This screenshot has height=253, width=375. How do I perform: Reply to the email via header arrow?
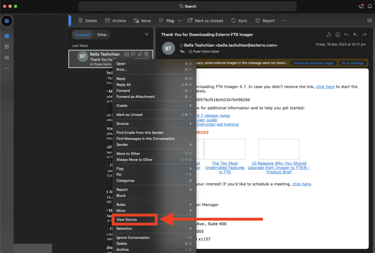click(346, 35)
